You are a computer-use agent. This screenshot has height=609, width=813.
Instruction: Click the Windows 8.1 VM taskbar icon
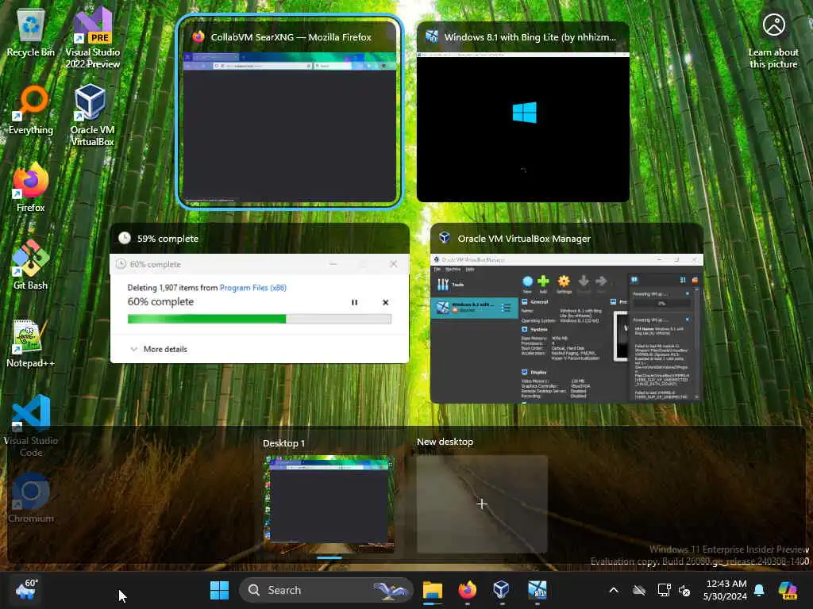(537, 590)
